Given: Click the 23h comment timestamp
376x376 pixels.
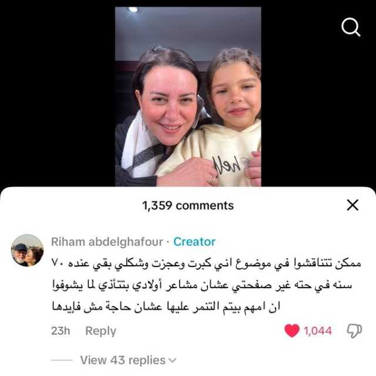Looking at the screenshot, I should pyautogui.click(x=61, y=331).
